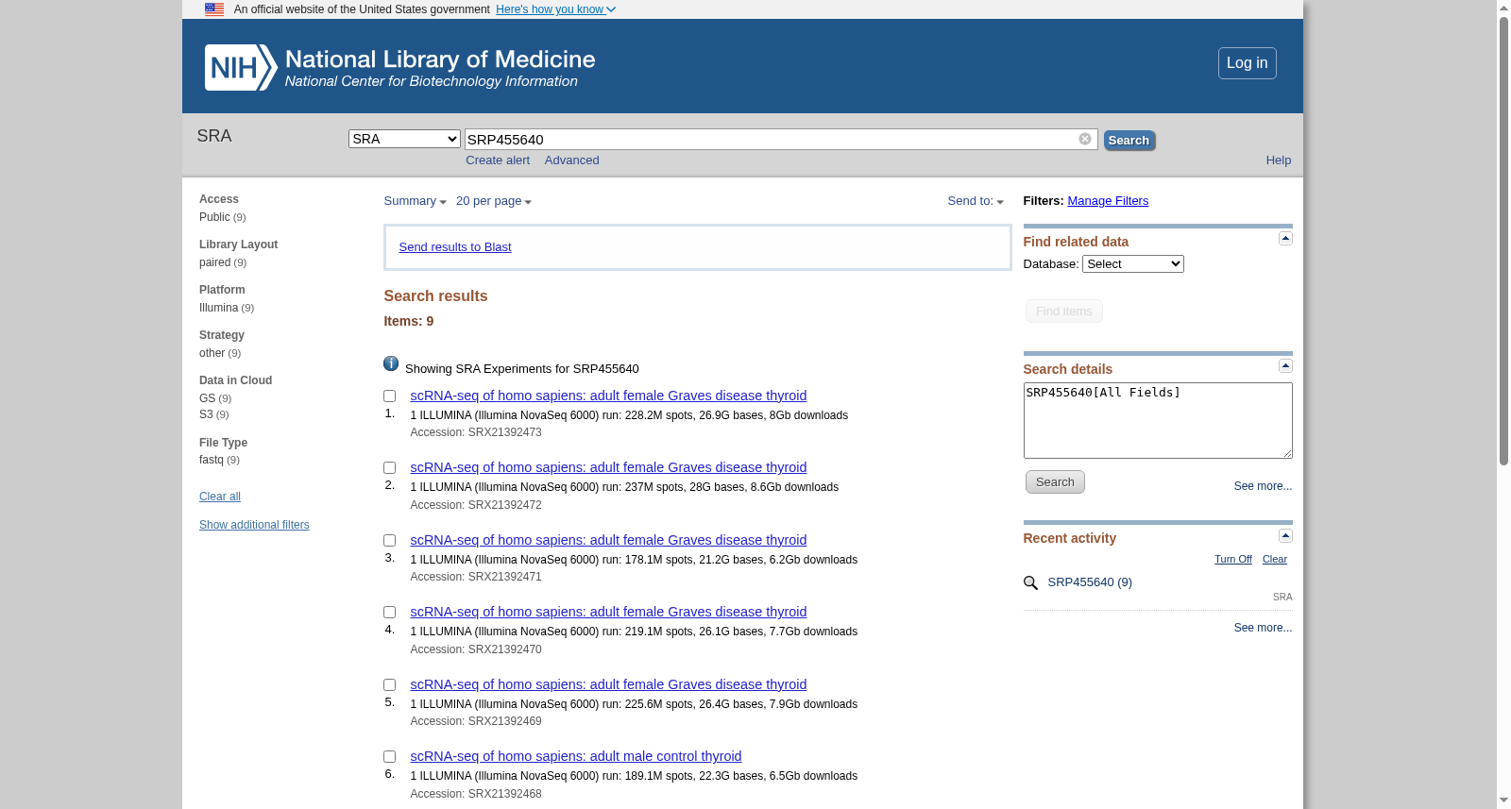The image size is (1511, 809).
Task: Click the US flag icon
Action: 214,9
